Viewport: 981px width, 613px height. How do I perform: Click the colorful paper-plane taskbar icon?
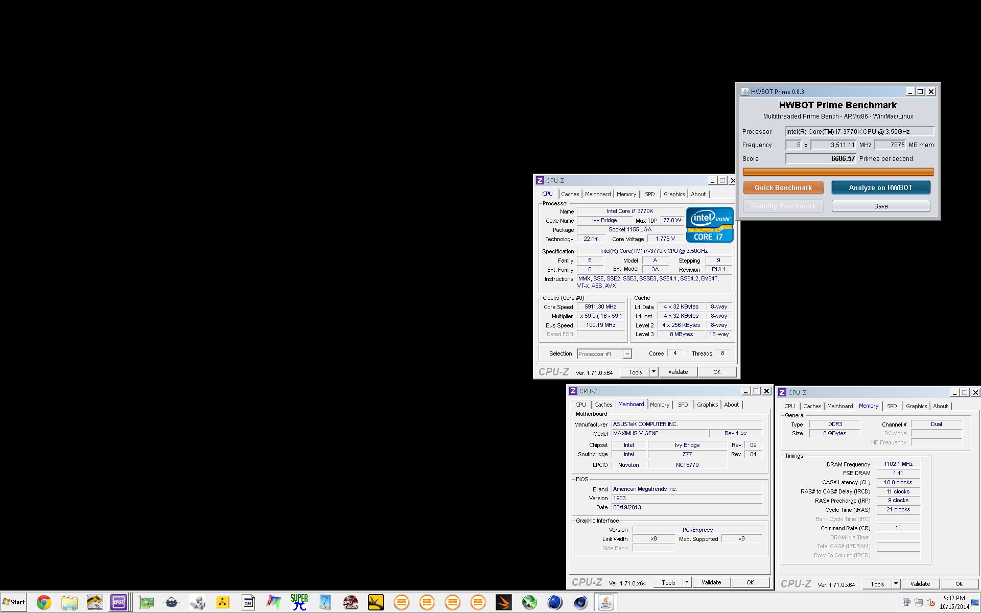coord(274,603)
